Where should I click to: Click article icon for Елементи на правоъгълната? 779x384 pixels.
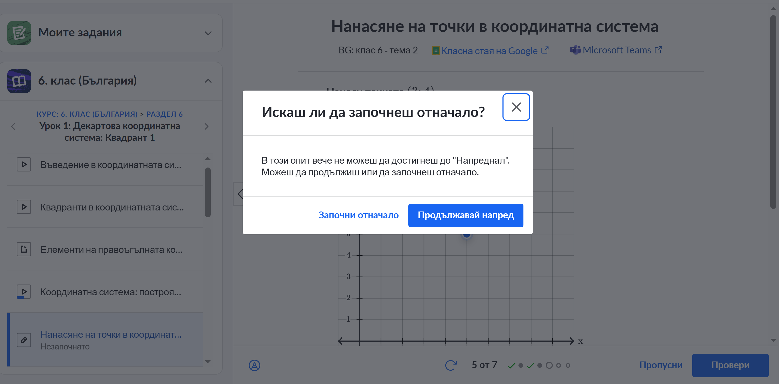24,249
